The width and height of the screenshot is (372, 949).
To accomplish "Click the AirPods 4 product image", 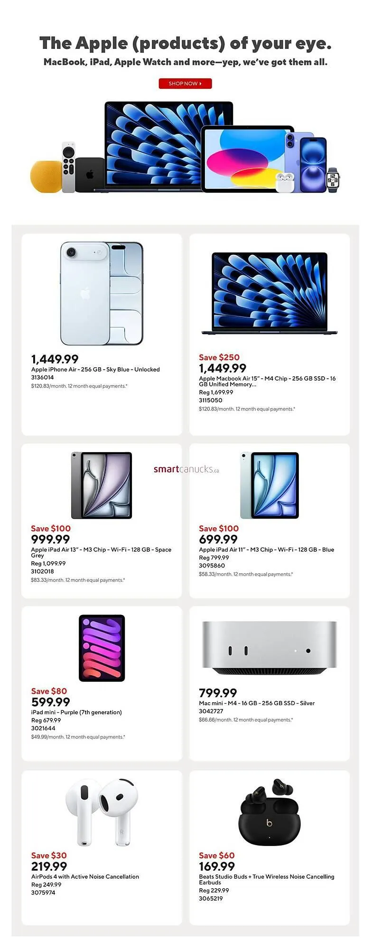I will tap(102, 811).
